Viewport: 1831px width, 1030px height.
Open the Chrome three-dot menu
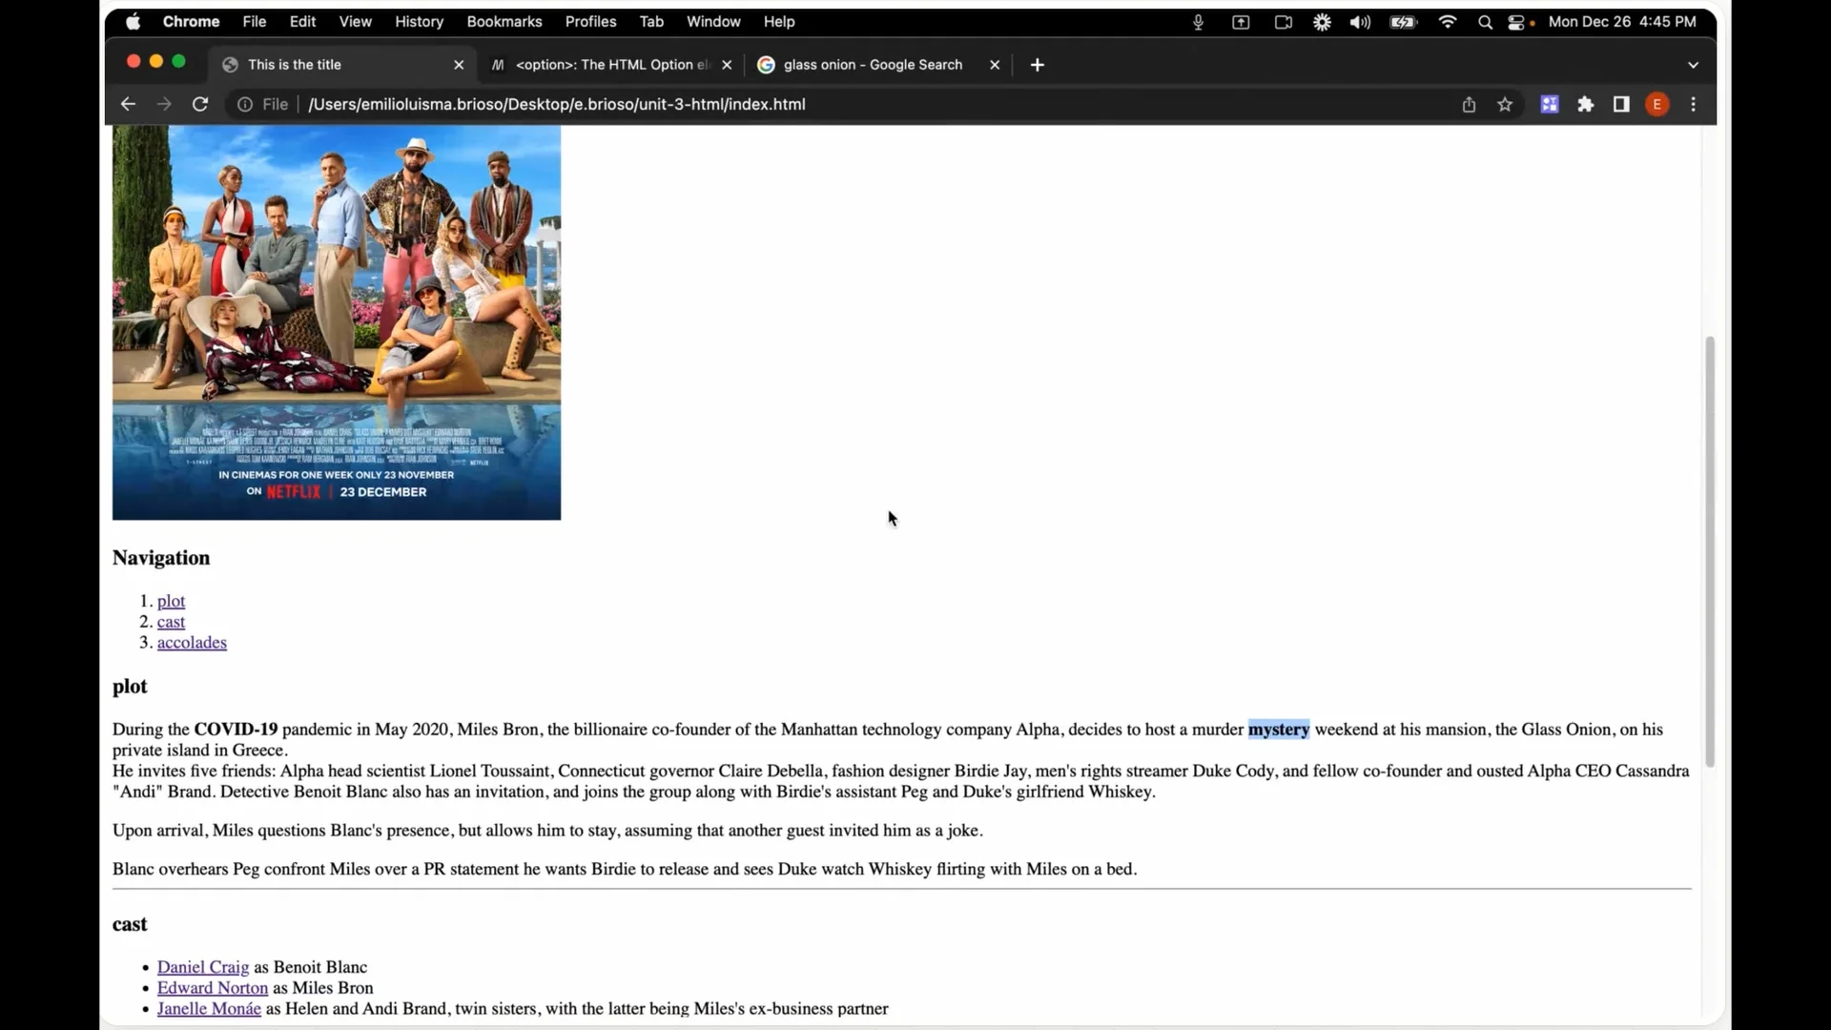[x=1694, y=104]
